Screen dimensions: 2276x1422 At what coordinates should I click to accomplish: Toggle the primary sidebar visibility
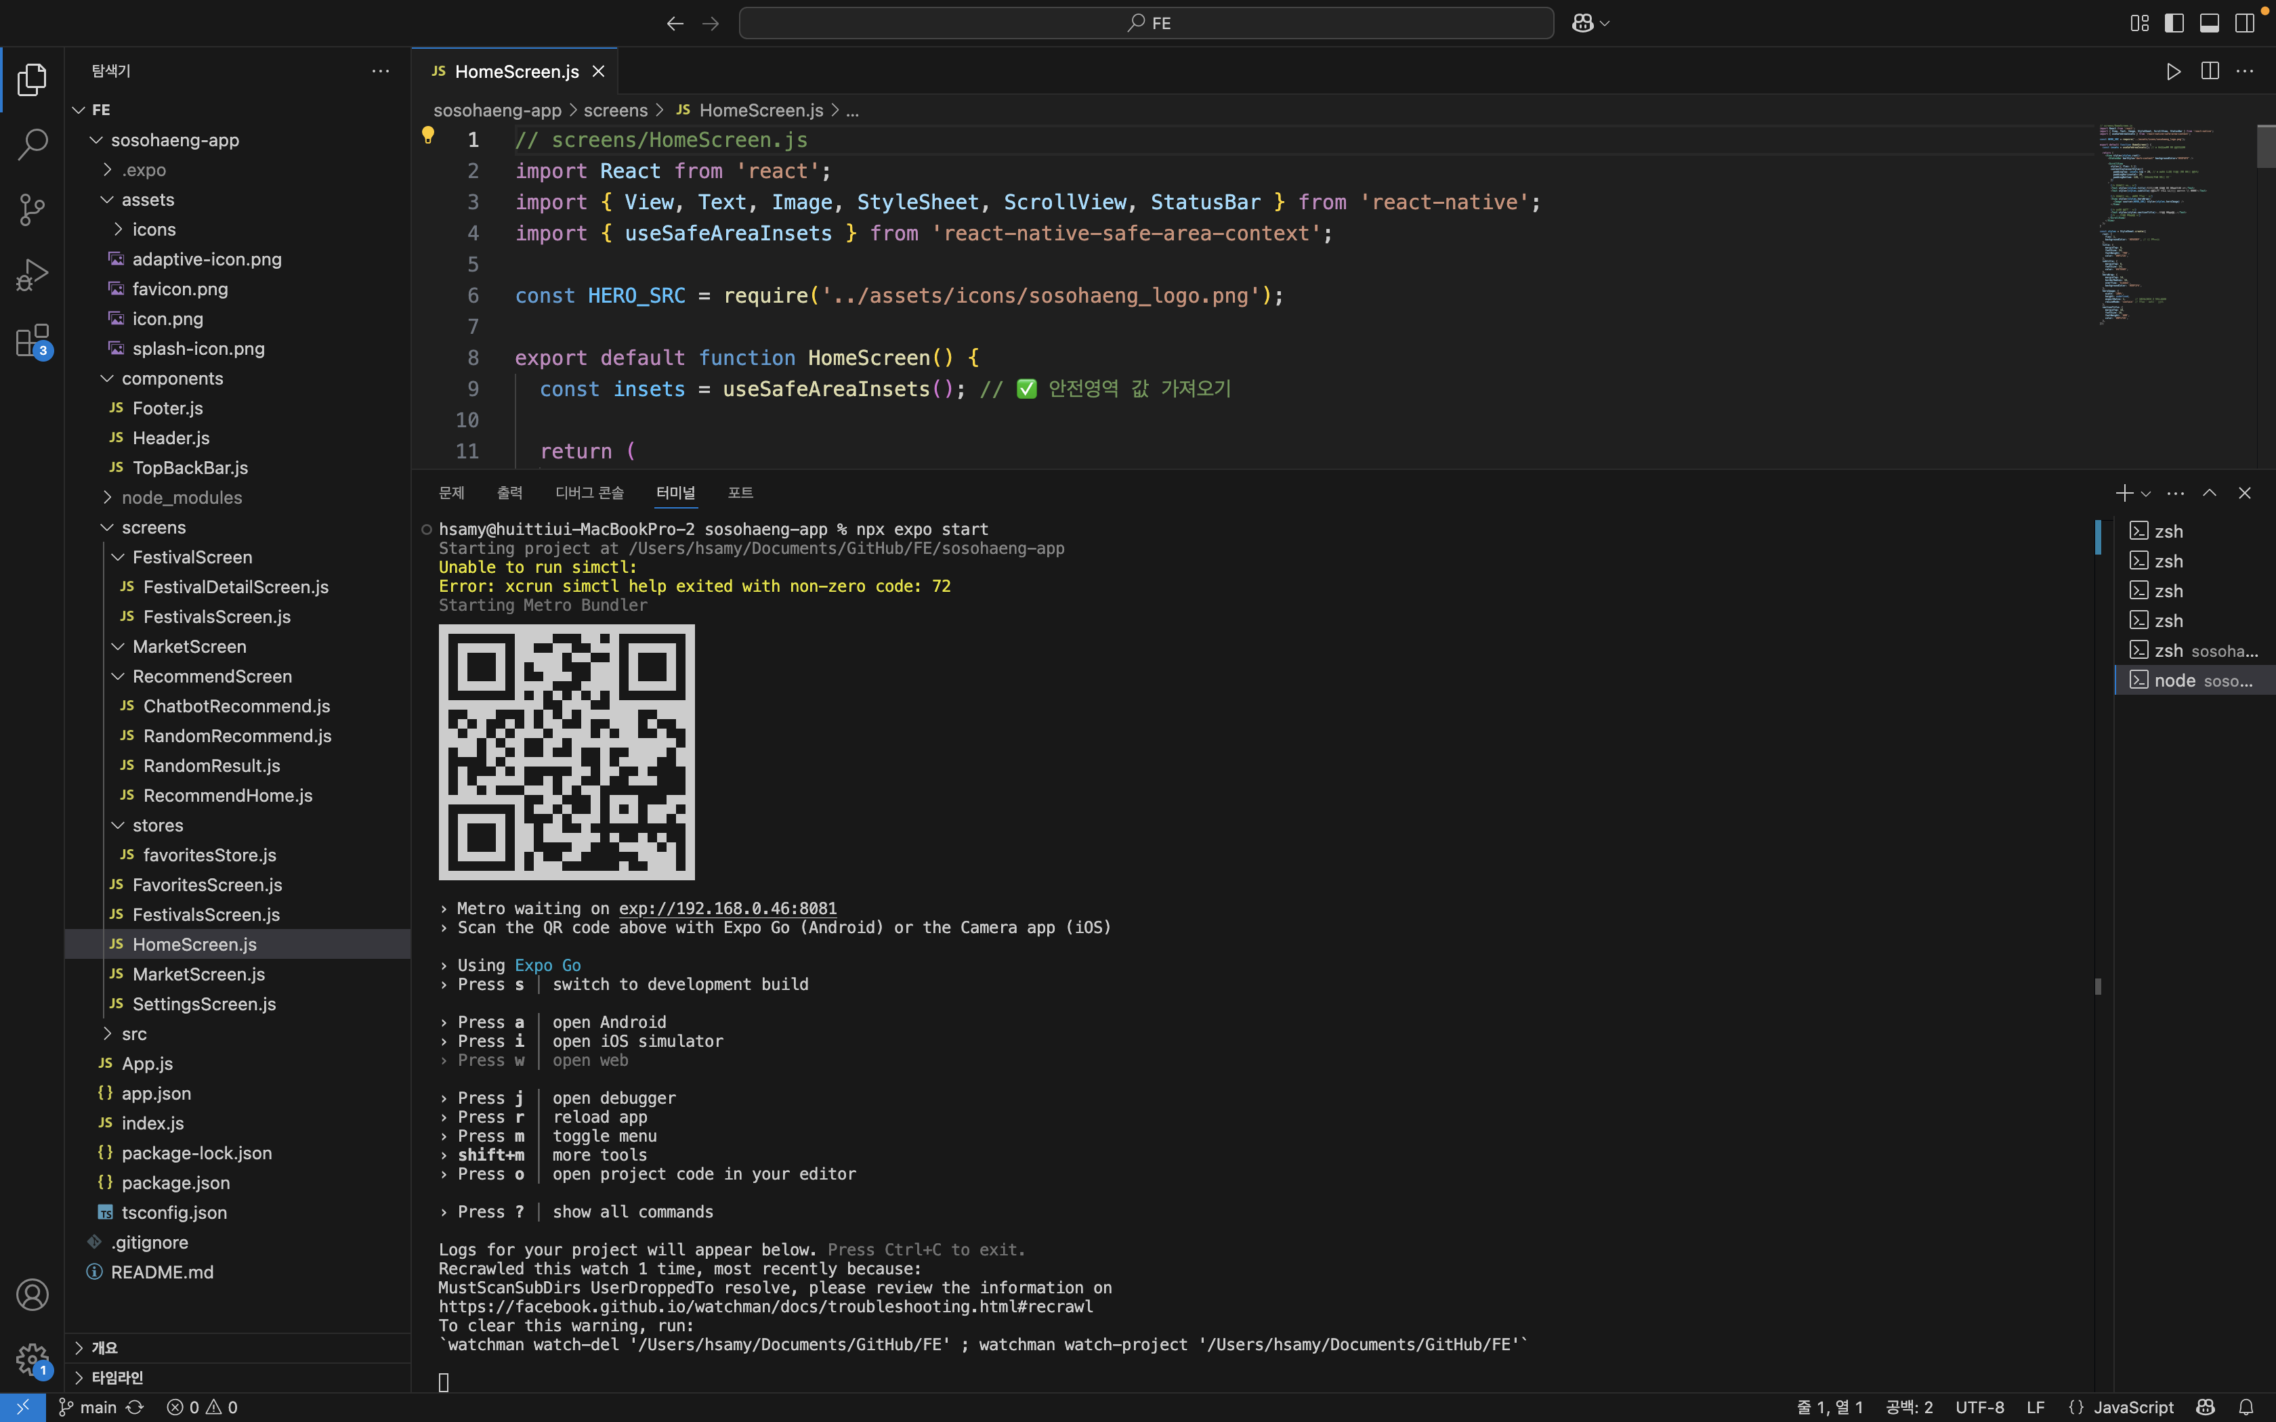[x=2174, y=22]
